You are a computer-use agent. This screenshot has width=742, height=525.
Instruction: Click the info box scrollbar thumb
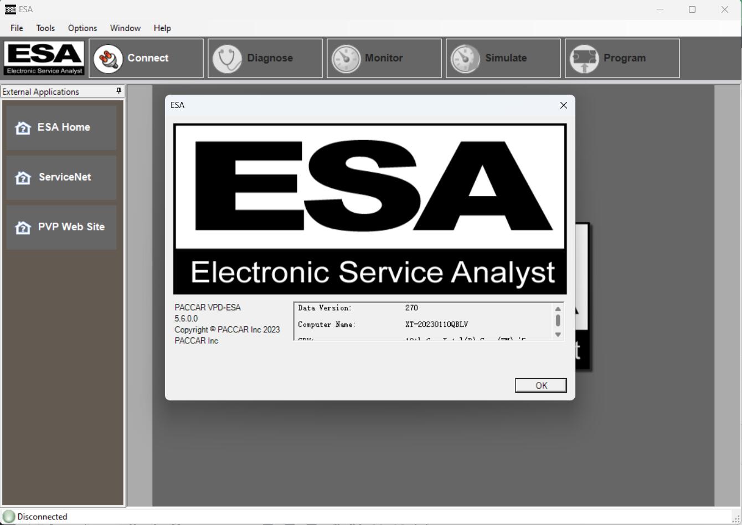coord(558,321)
